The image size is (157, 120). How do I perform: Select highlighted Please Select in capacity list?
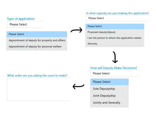[x=115, y=26]
